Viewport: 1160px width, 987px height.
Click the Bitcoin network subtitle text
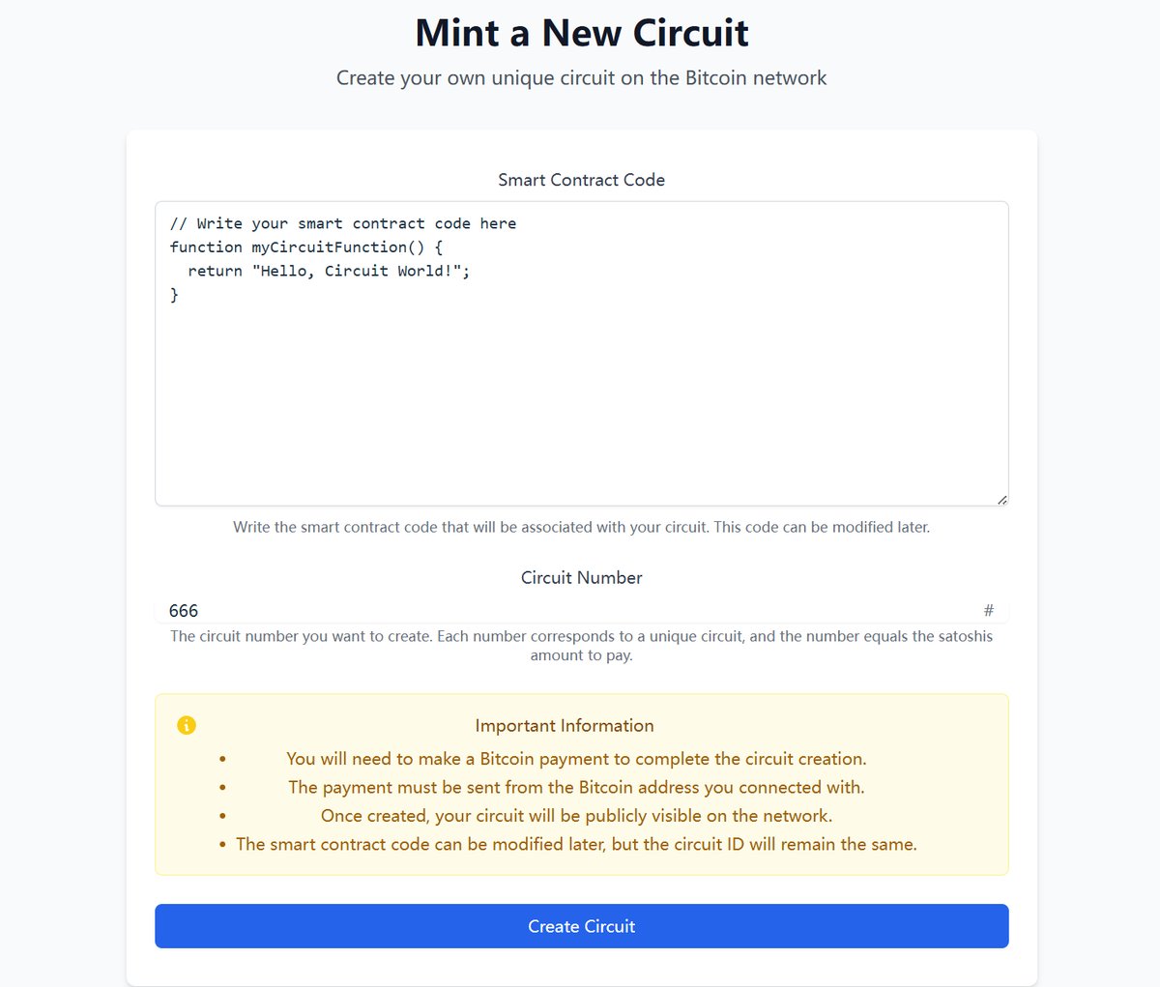pyautogui.click(x=581, y=78)
